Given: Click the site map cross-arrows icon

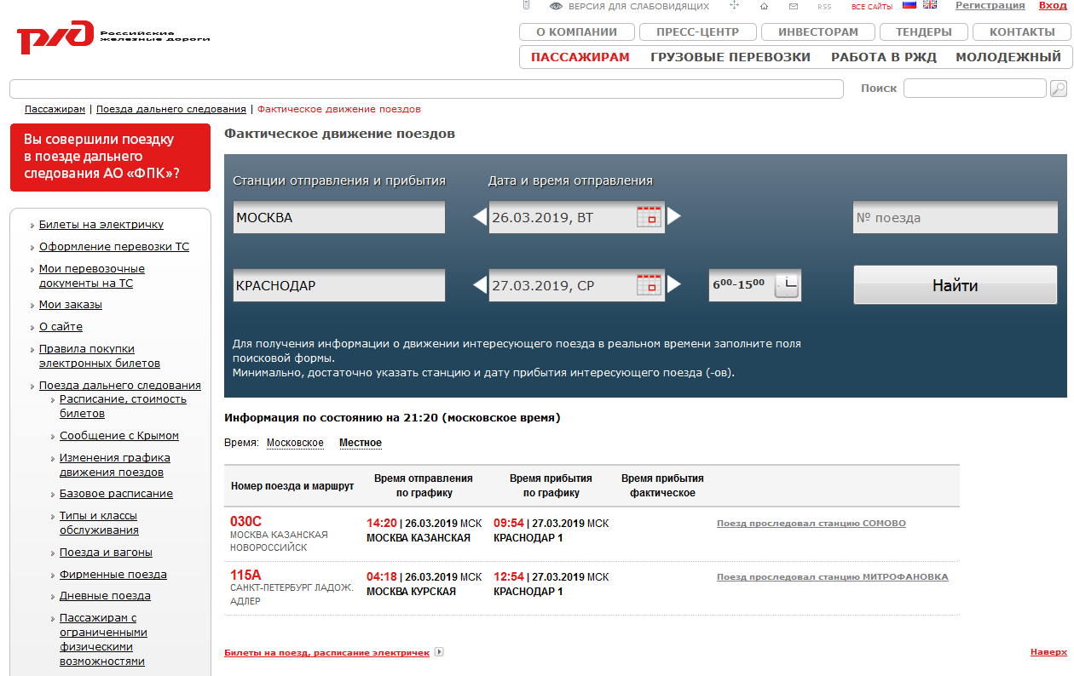Looking at the screenshot, I should [x=735, y=6].
